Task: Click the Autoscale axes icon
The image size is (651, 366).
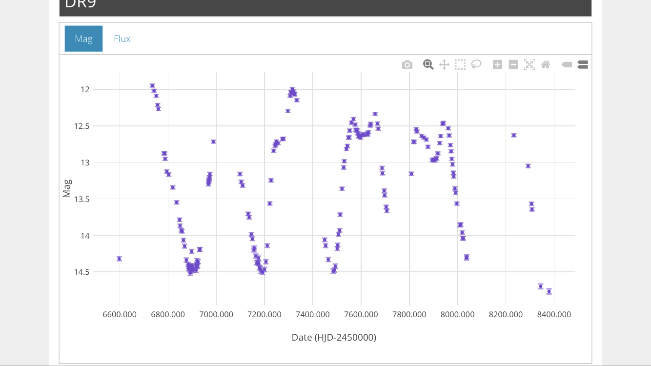Action: (529, 64)
